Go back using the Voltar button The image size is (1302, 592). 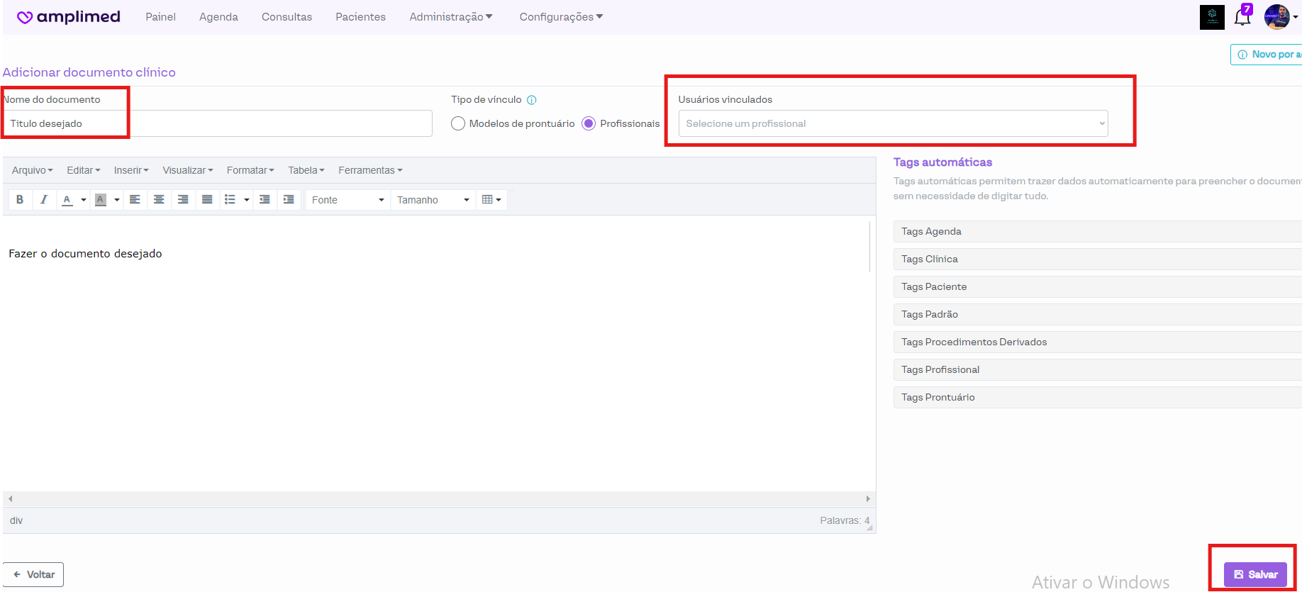point(33,574)
